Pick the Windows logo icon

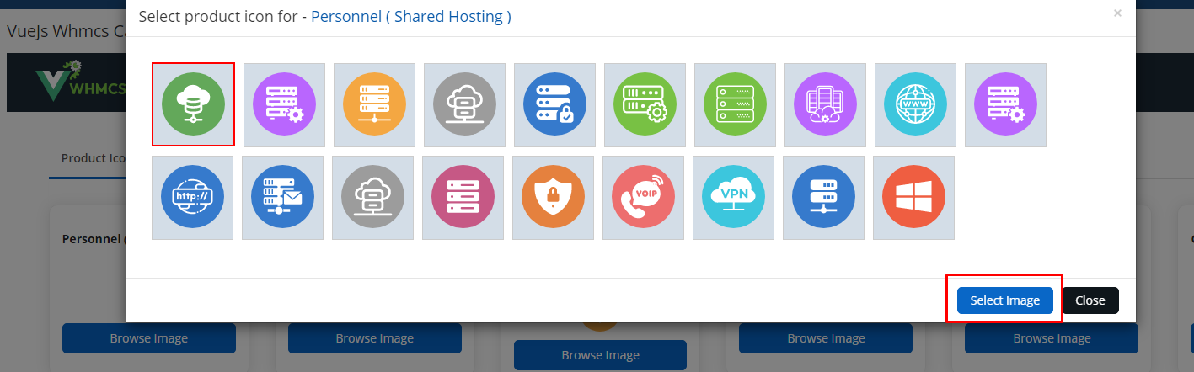coord(914,198)
